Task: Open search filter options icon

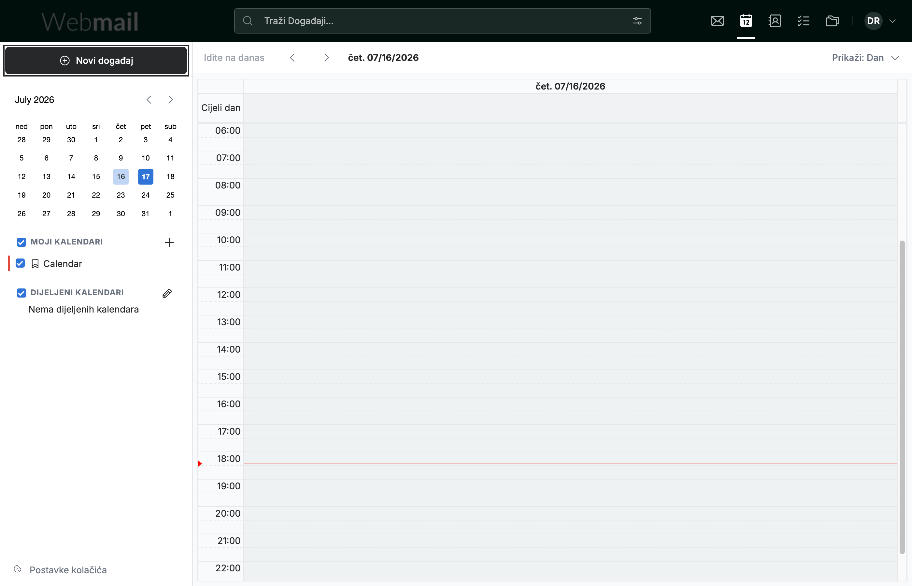Action: click(x=637, y=21)
